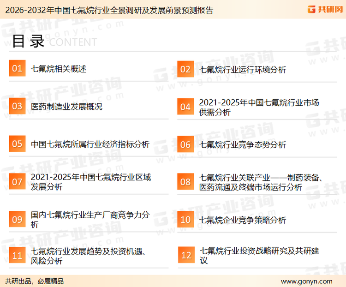Viewport: 346px width, 287px height.
Task: Select chapter title 七氟烷行业运行环境分析
Action: (243, 70)
